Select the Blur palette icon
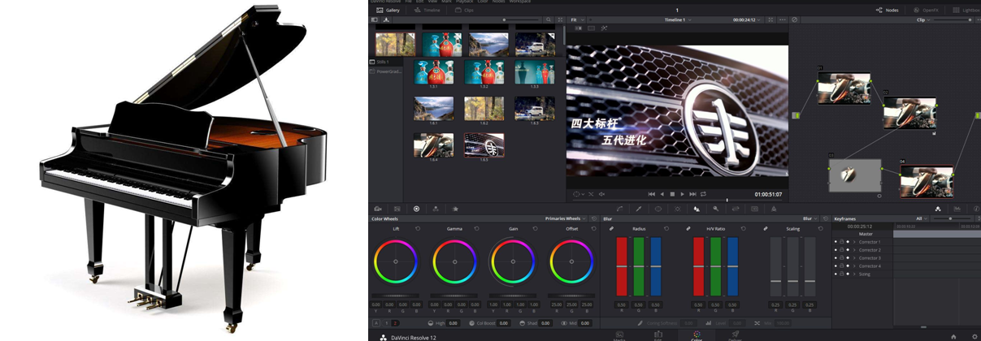 coord(697,209)
